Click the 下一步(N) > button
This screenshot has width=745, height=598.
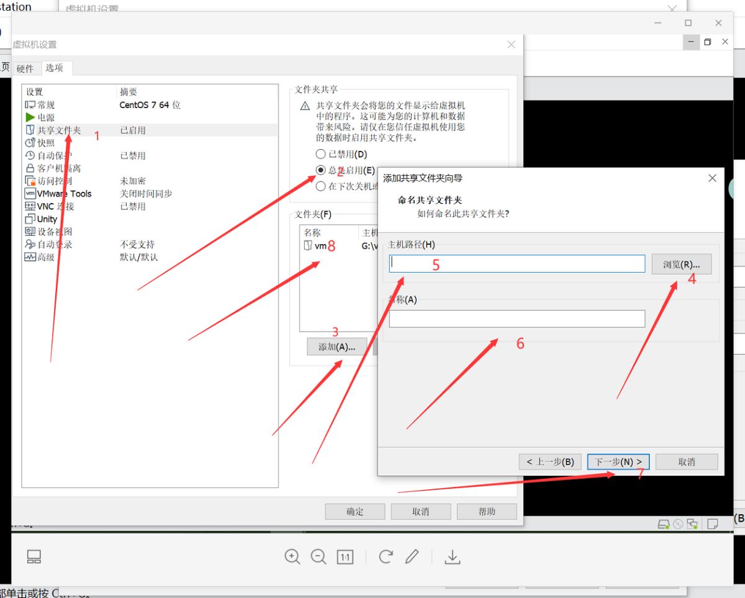618,462
